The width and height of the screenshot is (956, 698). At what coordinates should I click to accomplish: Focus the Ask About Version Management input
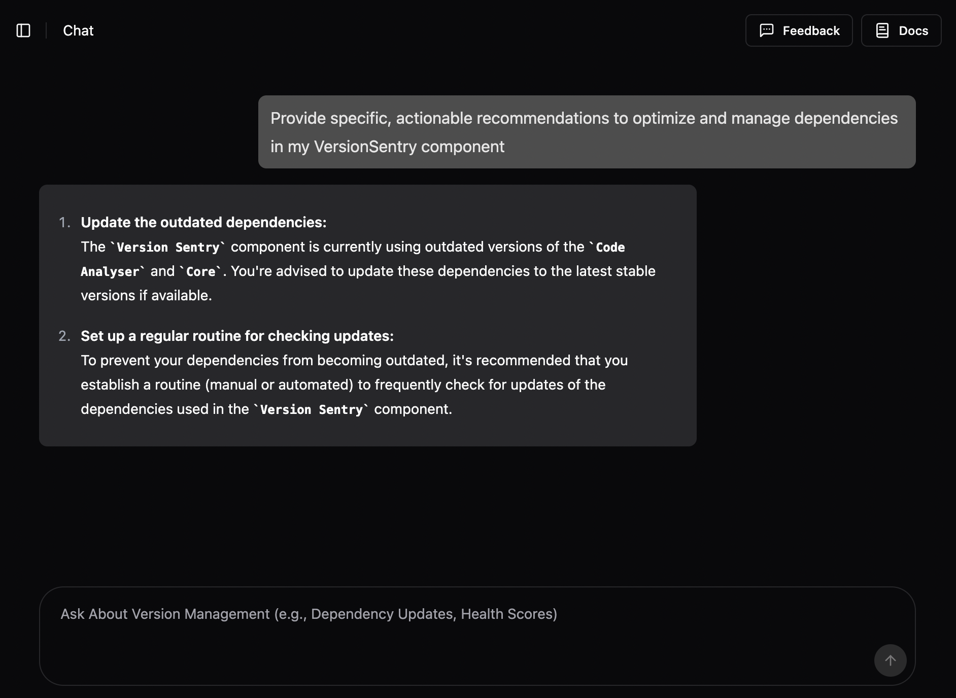coord(477,636)
